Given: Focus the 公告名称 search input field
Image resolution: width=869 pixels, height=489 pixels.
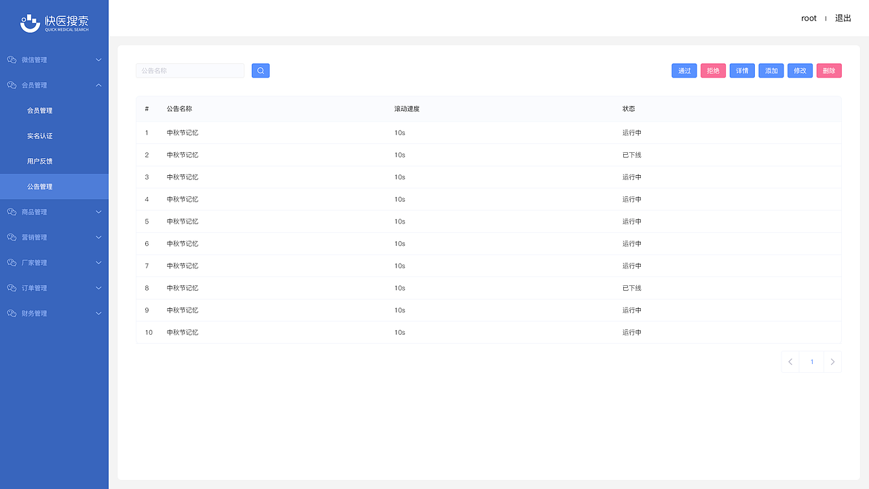Looking at the screenshot, I should click(190, 71).
